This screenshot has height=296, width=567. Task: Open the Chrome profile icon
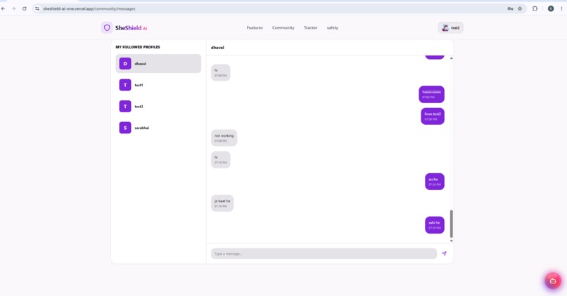551,8
